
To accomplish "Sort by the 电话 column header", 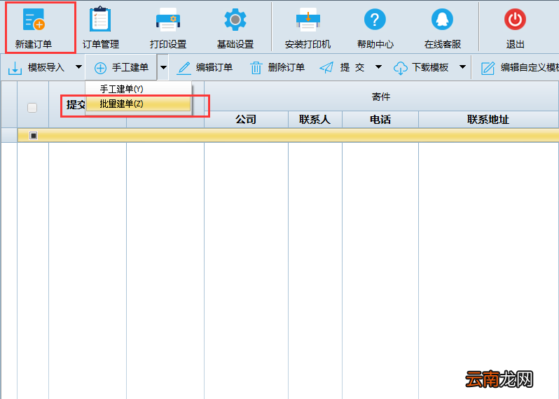I will coord(380,119).
